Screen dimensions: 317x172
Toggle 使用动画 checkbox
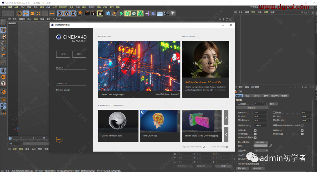click(x=255, y=130)
